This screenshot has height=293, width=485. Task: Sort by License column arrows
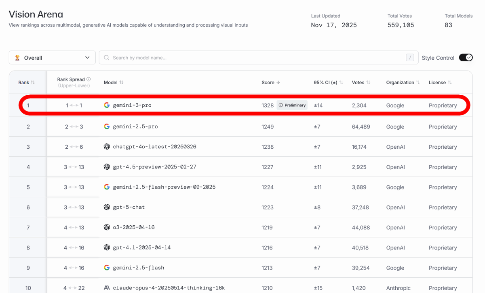click(450, 82)
